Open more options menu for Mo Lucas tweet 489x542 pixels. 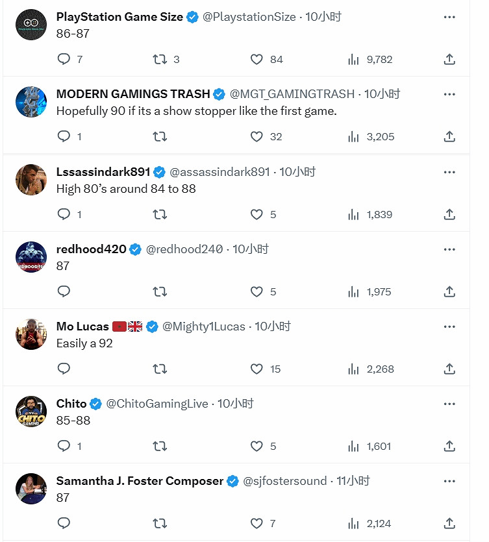click(449, 326)
